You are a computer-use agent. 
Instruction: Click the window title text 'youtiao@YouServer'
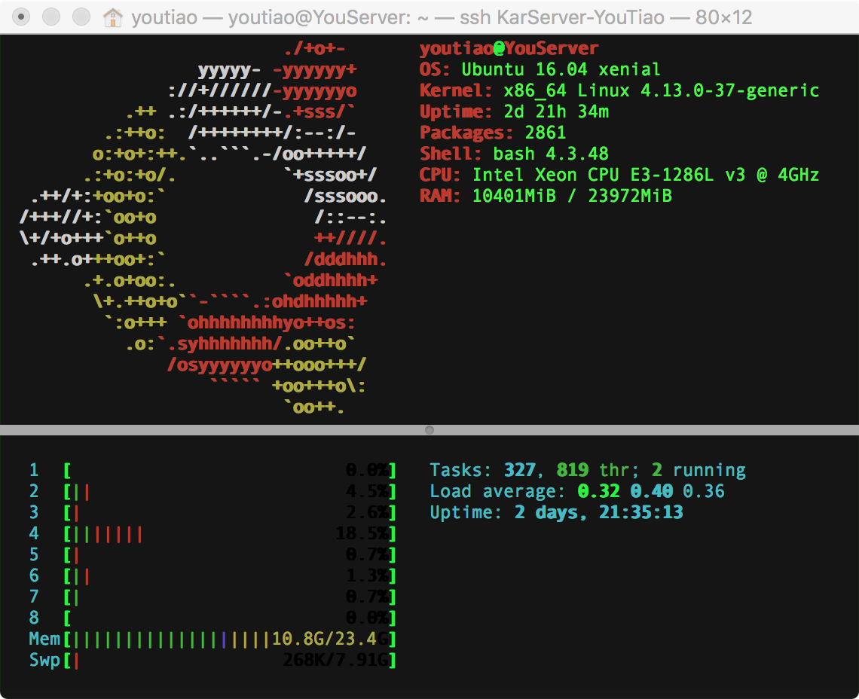pyautogui.click(x=319, y=17)
